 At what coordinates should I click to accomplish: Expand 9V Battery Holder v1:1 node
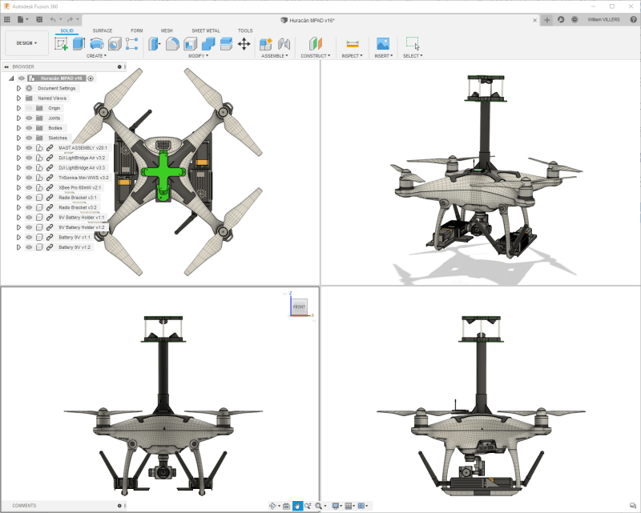coord(18,218)
